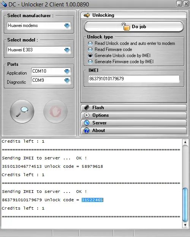
Task: Click the Options gear icon
Action: 87,115
